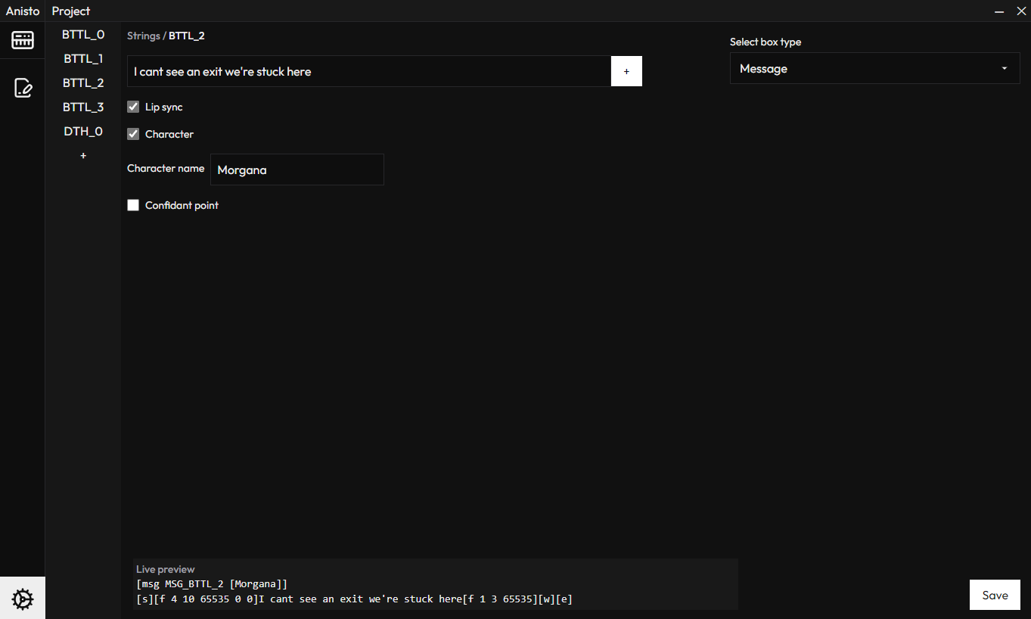Focus the message text input field

coord(369,71)
